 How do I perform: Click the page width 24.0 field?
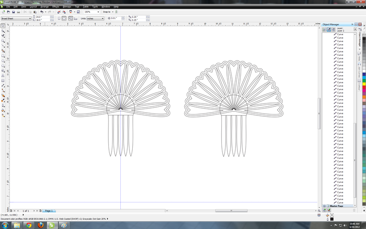pyautogui.click(x=43, y=17)
